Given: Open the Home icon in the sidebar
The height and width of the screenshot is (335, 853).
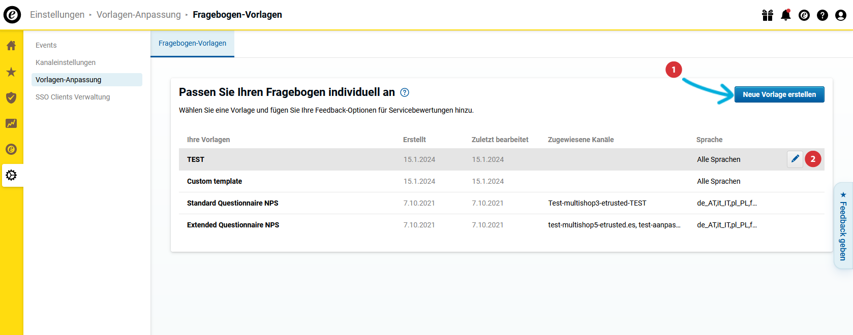Looking at the screenshot, I should click(11, 46).
